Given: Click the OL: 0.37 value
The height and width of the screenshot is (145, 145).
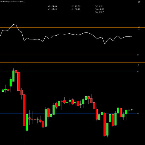Looking at the screenshot, I should pos(99,12).
